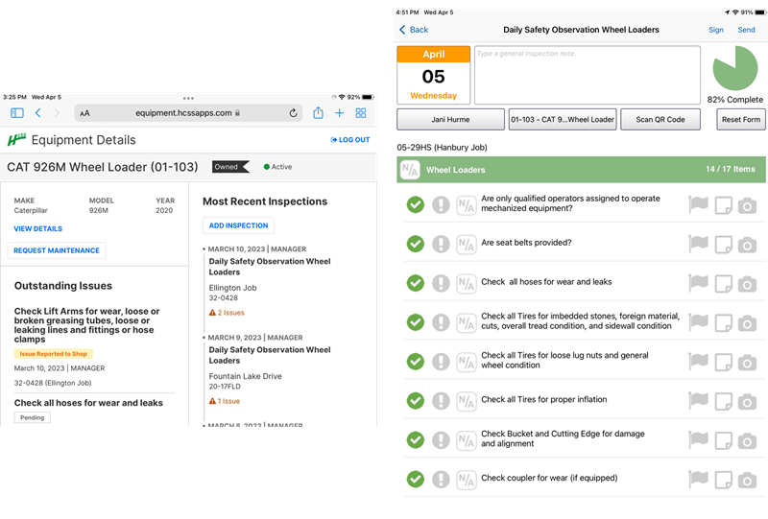The image size is (768, 519).
Task: Reload the equipment.hcssapps.com page
Action: coord(293,113)
